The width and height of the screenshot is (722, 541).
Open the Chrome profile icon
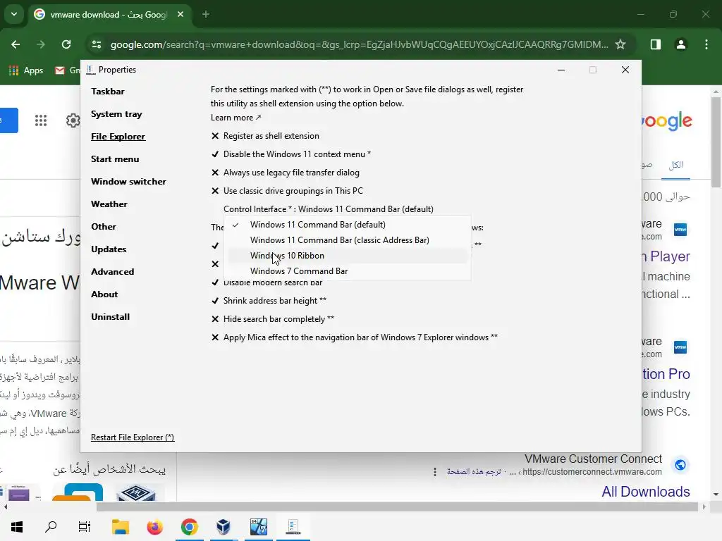680,44
